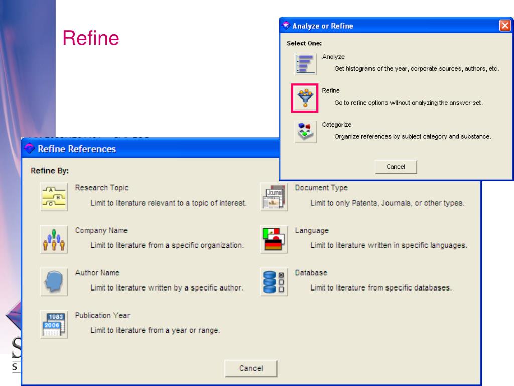Click the 'Language' label
Screen dimensions: 514x386
[312, 230]
